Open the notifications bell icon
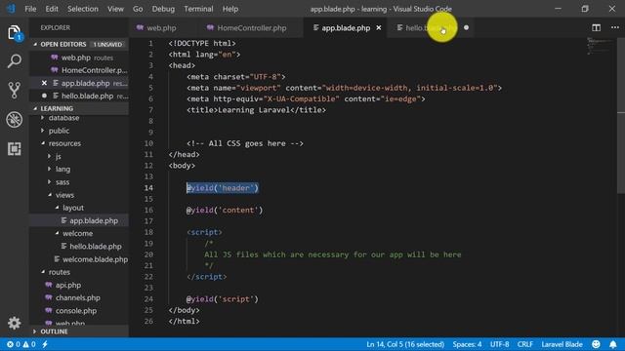 [x=613, y=344]
